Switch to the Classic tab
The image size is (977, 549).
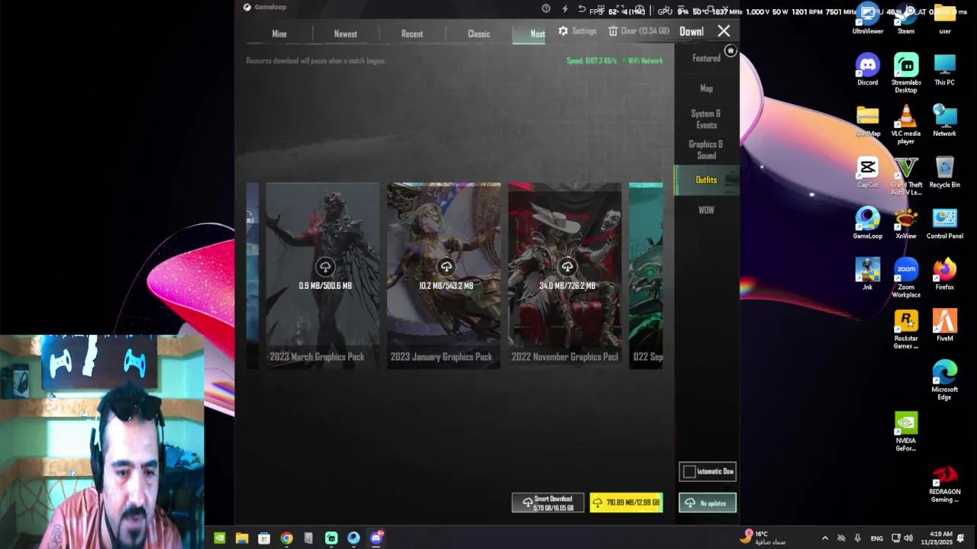479,34
